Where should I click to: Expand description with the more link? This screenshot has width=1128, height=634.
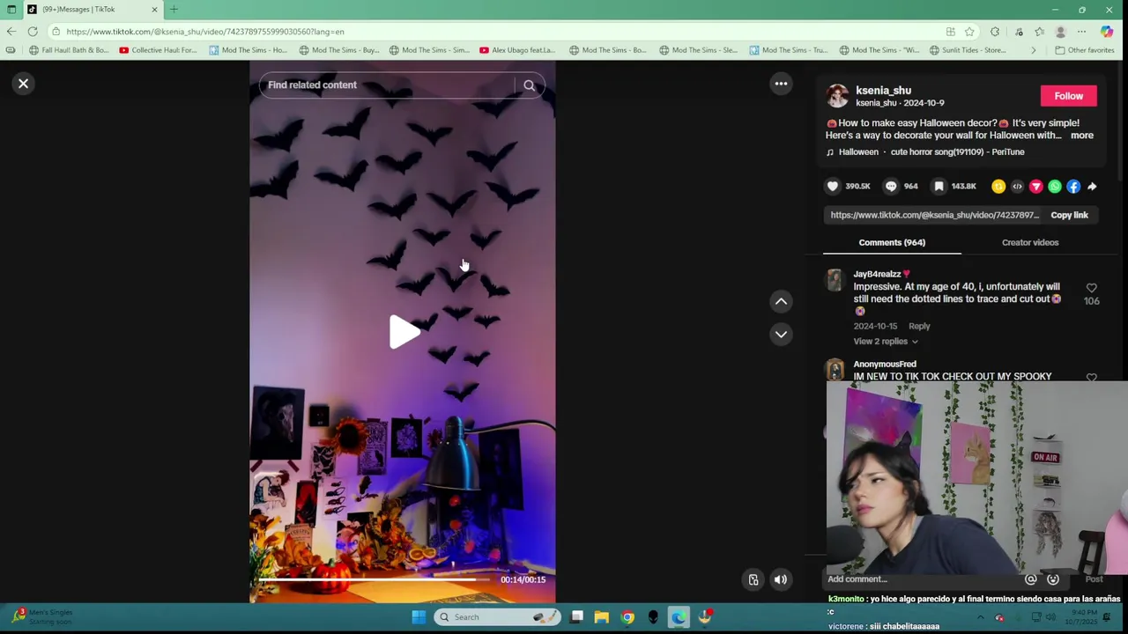tap(1081, 136)
